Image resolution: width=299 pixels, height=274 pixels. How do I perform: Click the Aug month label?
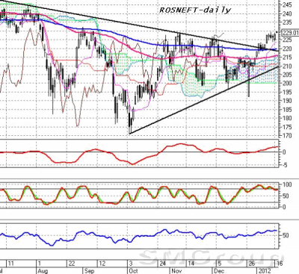(43, 271)
